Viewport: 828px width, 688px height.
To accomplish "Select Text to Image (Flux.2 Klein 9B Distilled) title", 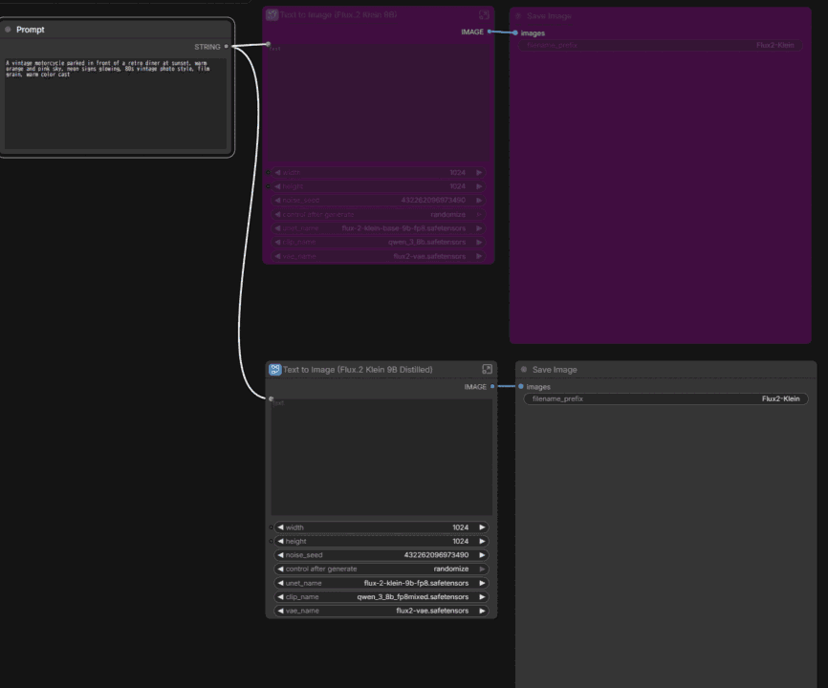I will [358, 370].
